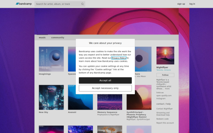Switch to the music tab
The image size is (213, 133).
pos(42,38)
